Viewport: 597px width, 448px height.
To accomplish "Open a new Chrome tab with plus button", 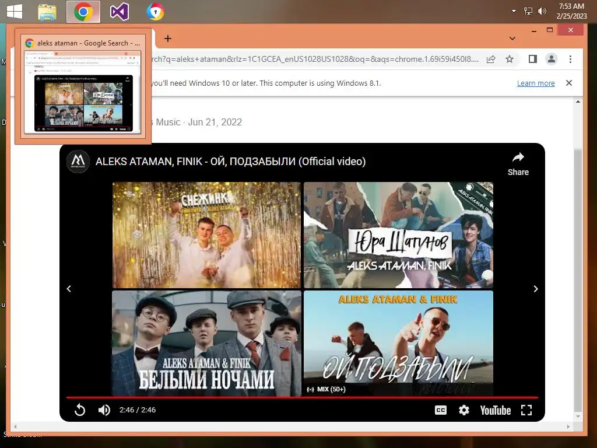I will click(x=167, y=38).
